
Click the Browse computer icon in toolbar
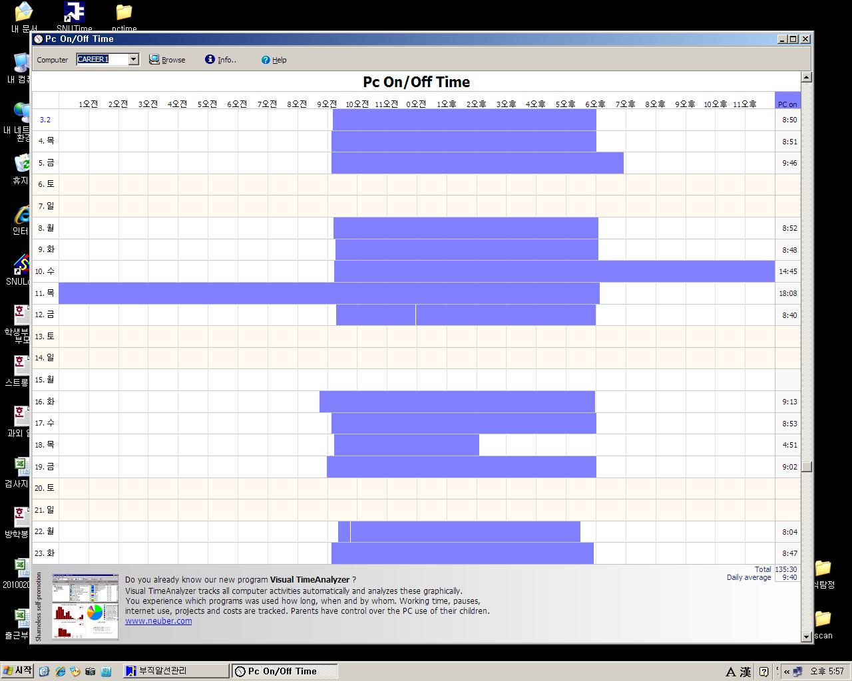tap(154, 60)
